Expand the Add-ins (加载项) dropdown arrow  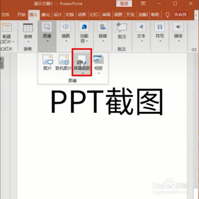pyautogui.click(x=87, y=41)
